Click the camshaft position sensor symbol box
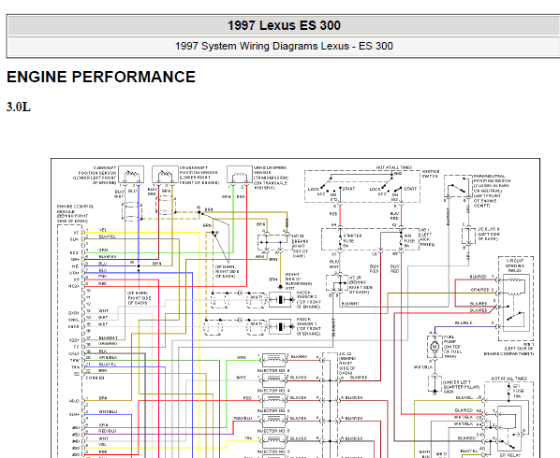560x458 pixels. [x=131, y=174]
